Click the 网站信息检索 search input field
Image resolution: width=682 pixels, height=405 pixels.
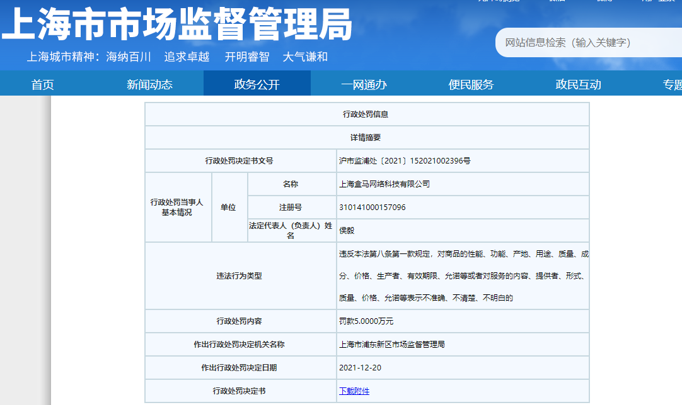[x=589, y=43]
